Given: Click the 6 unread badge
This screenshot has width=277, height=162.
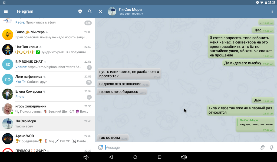Looking at the screenshot, I should [89, 97].
